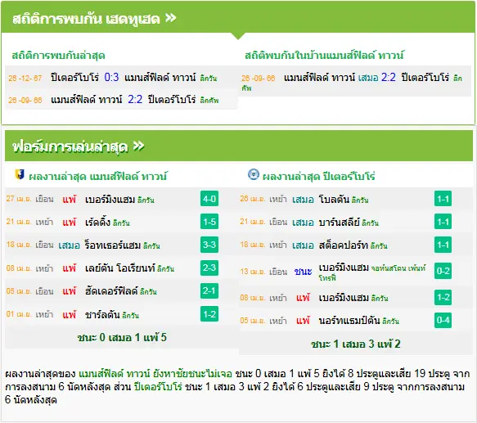Viewport: 477px width, 423px height.
Task: Click the เสมอ label on Mansfield's 18 เม.ย. row
Action: pyautogui.click(x=69, y=245)
